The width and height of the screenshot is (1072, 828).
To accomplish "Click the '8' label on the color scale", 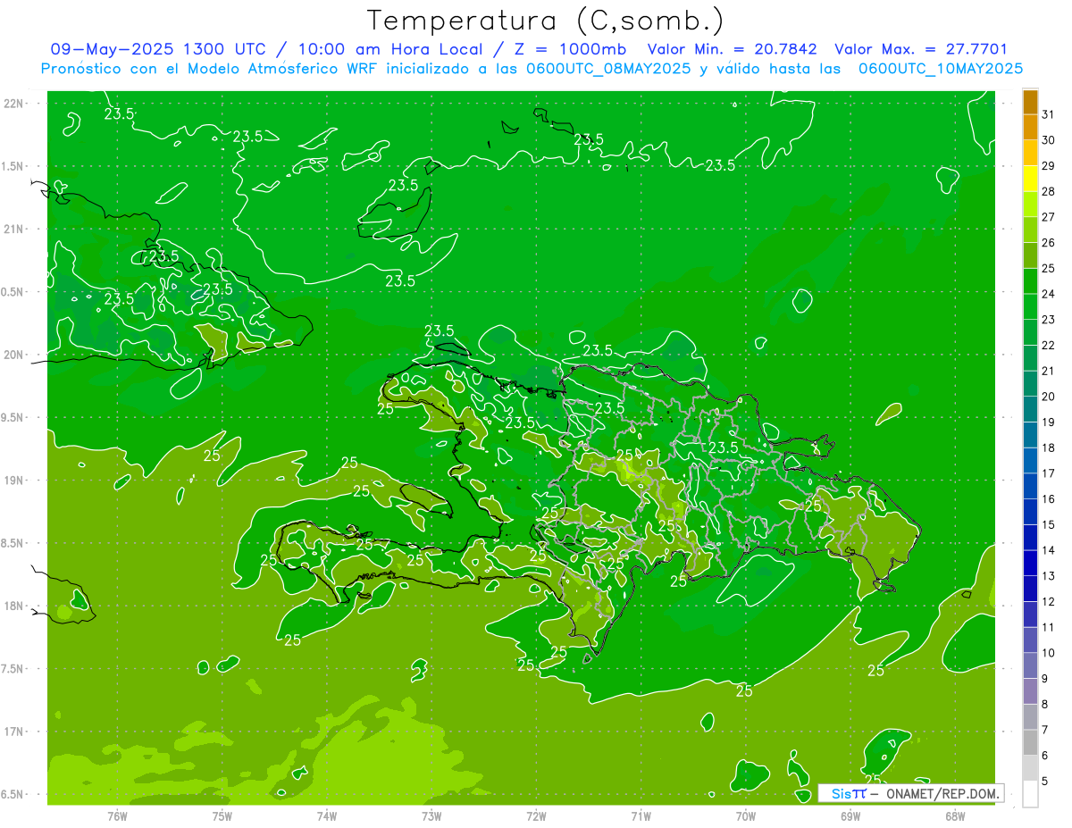I will coord(1044,704).
